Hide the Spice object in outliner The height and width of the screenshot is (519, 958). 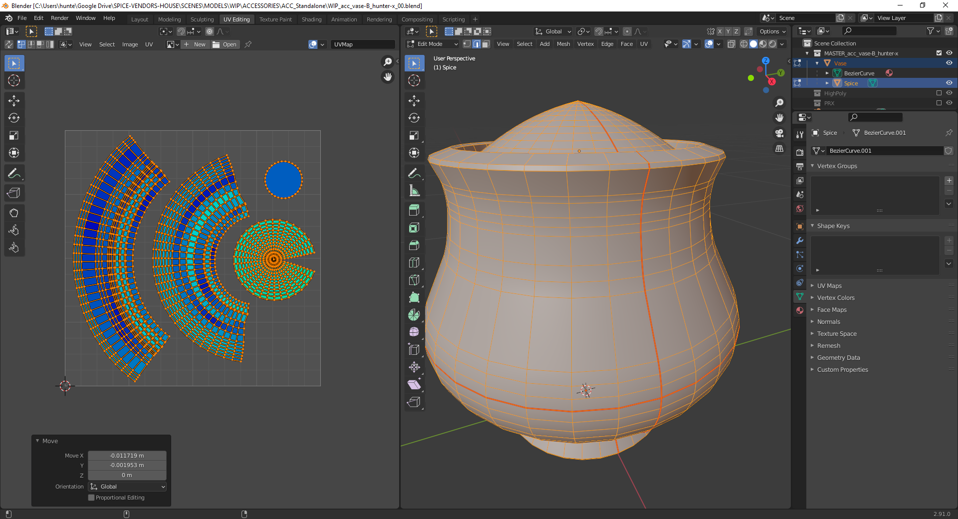949,83
